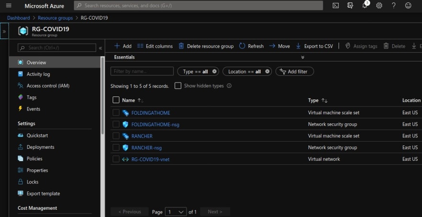Click the RG-COVID19 resource group cube icon
Screen dimensions: 422x217
[23, 31]
